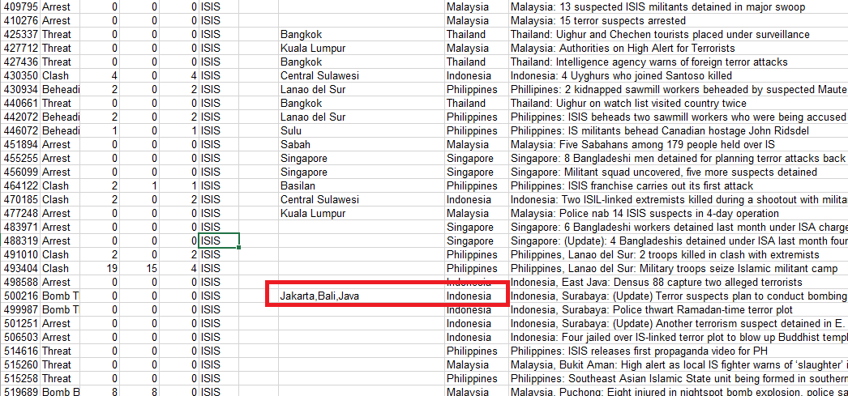Select the value 19 in row 493404

(x=100, y=269)
